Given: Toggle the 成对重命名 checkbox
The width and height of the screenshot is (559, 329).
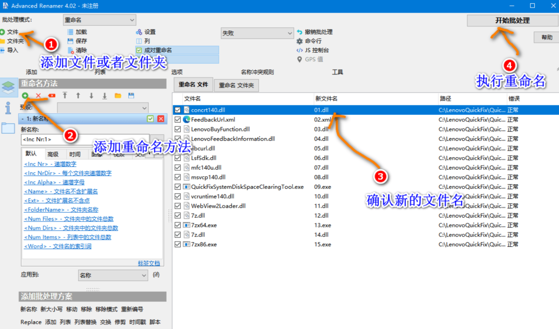Looking at the screenshot, I should point(139,50).
